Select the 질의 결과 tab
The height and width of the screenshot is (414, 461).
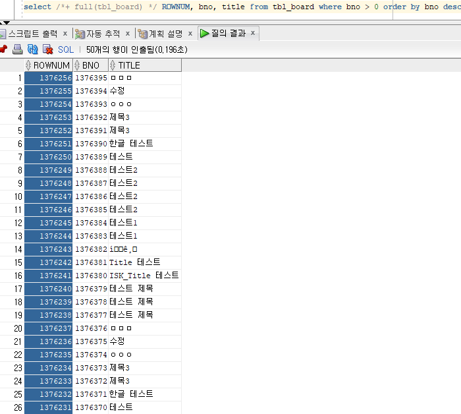(229, 33)
